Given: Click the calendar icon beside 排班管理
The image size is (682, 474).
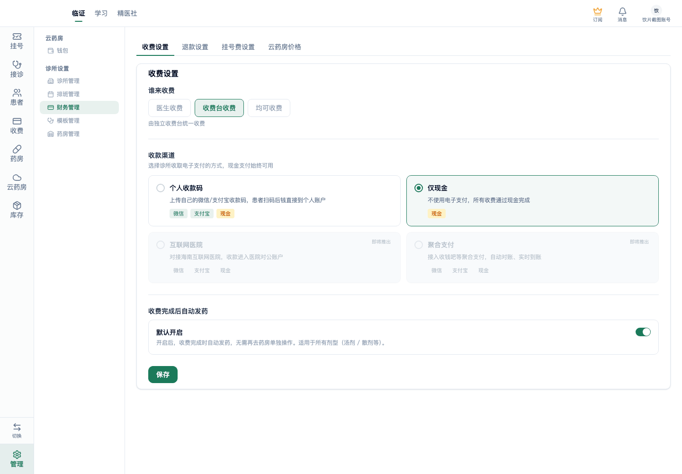Looking at the screenshot, I should pyautogui.click(x=51, y=94).
